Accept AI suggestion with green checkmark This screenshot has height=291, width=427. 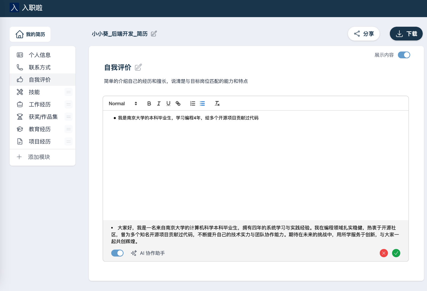click(396, 253)
